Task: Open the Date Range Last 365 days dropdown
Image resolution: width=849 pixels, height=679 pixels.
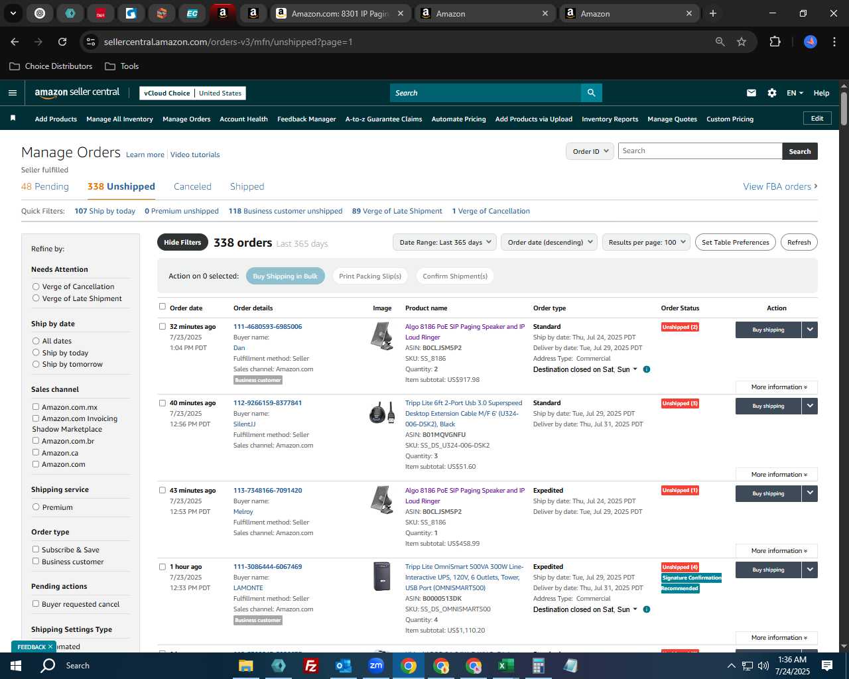Action: pyautogui.click(x=444, y=242)
